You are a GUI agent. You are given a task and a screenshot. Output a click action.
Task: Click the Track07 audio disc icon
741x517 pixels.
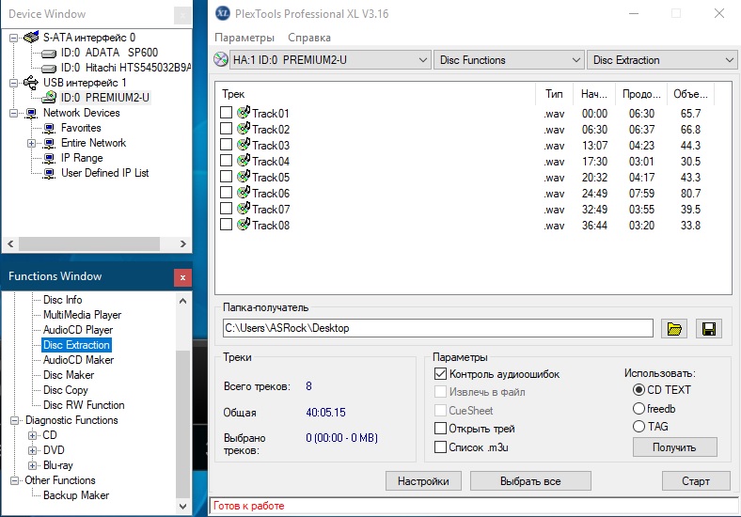[x=244, y=209]
